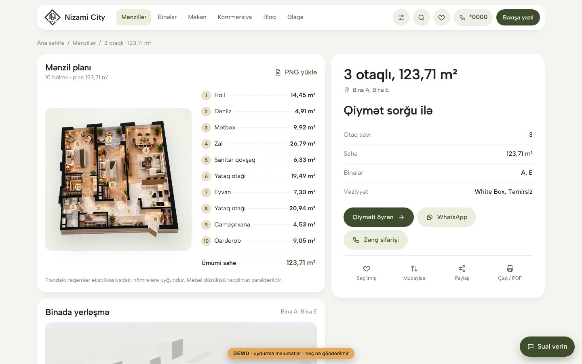
Task: Click the Binada yerləşmə building image
Action: (x=181, y=343)
